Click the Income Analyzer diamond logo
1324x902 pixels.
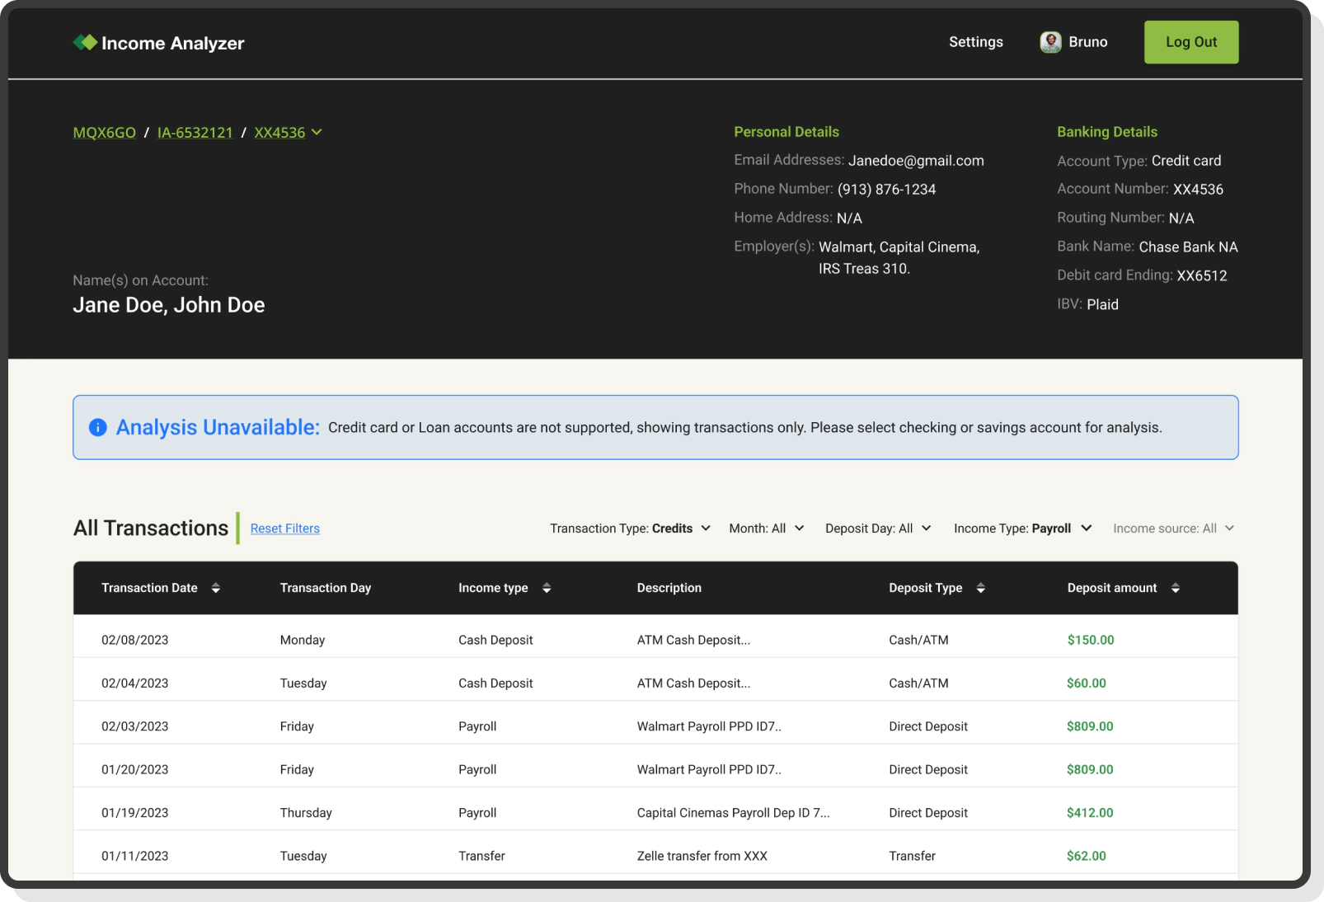click(x=85, y=41)
